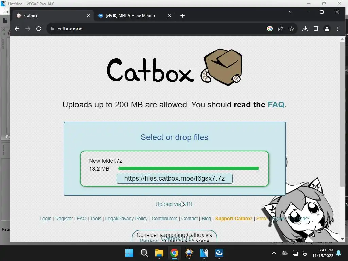Bookmark this tab with star
The width and height of the screenshot is (348, 261).
[x=292, y=29]
